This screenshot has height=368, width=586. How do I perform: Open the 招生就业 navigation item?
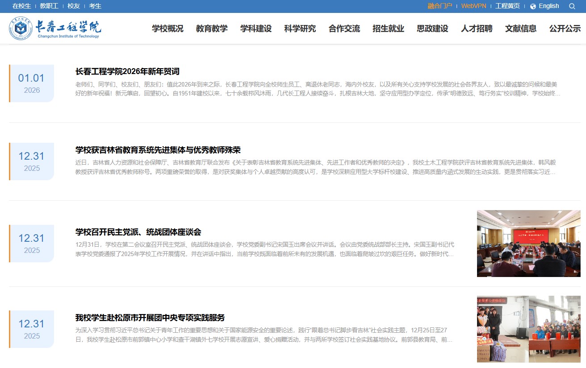[388, 29]
